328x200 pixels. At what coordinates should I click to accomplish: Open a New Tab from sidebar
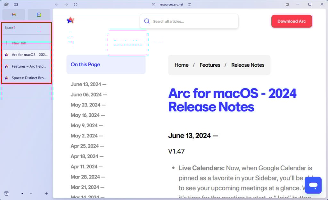point(26,43)
